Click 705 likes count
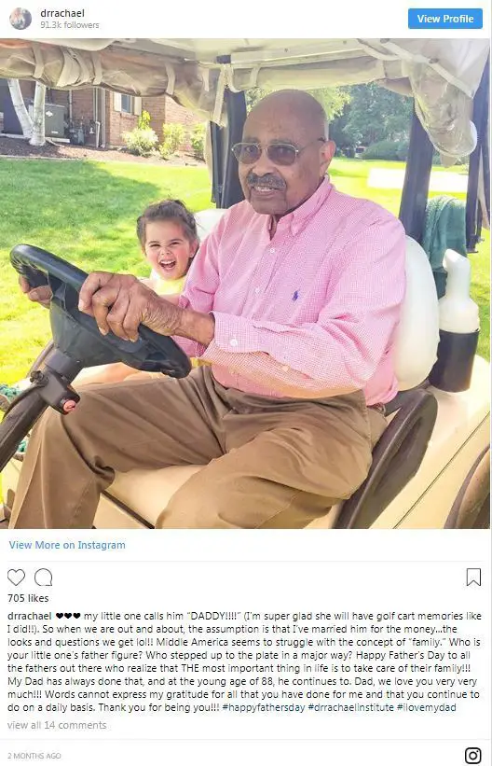 click(28, 598)
